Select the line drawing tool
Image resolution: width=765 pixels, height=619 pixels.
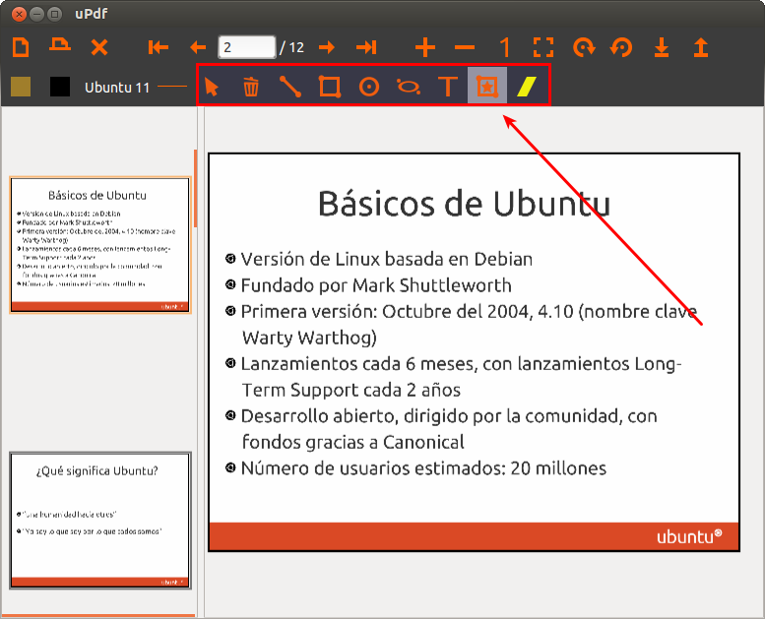(290, 87)
